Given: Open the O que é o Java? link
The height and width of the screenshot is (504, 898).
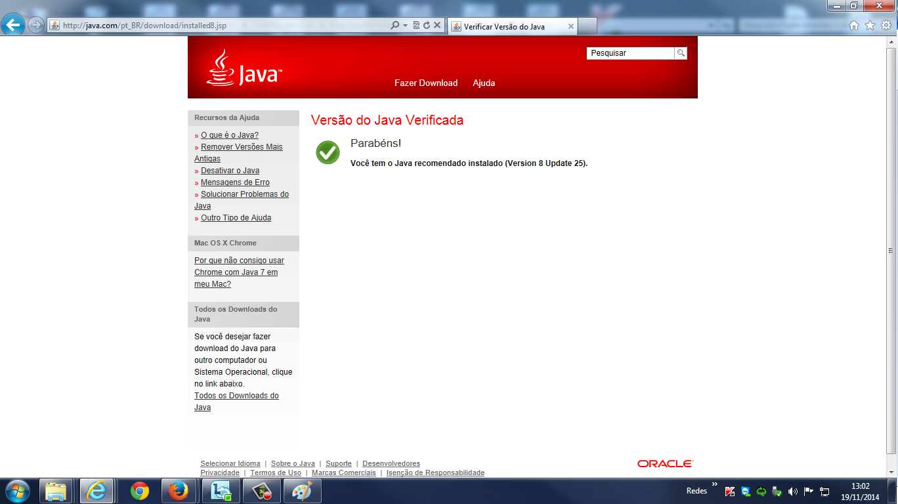Looking at the screenshot, I should 228,135.
